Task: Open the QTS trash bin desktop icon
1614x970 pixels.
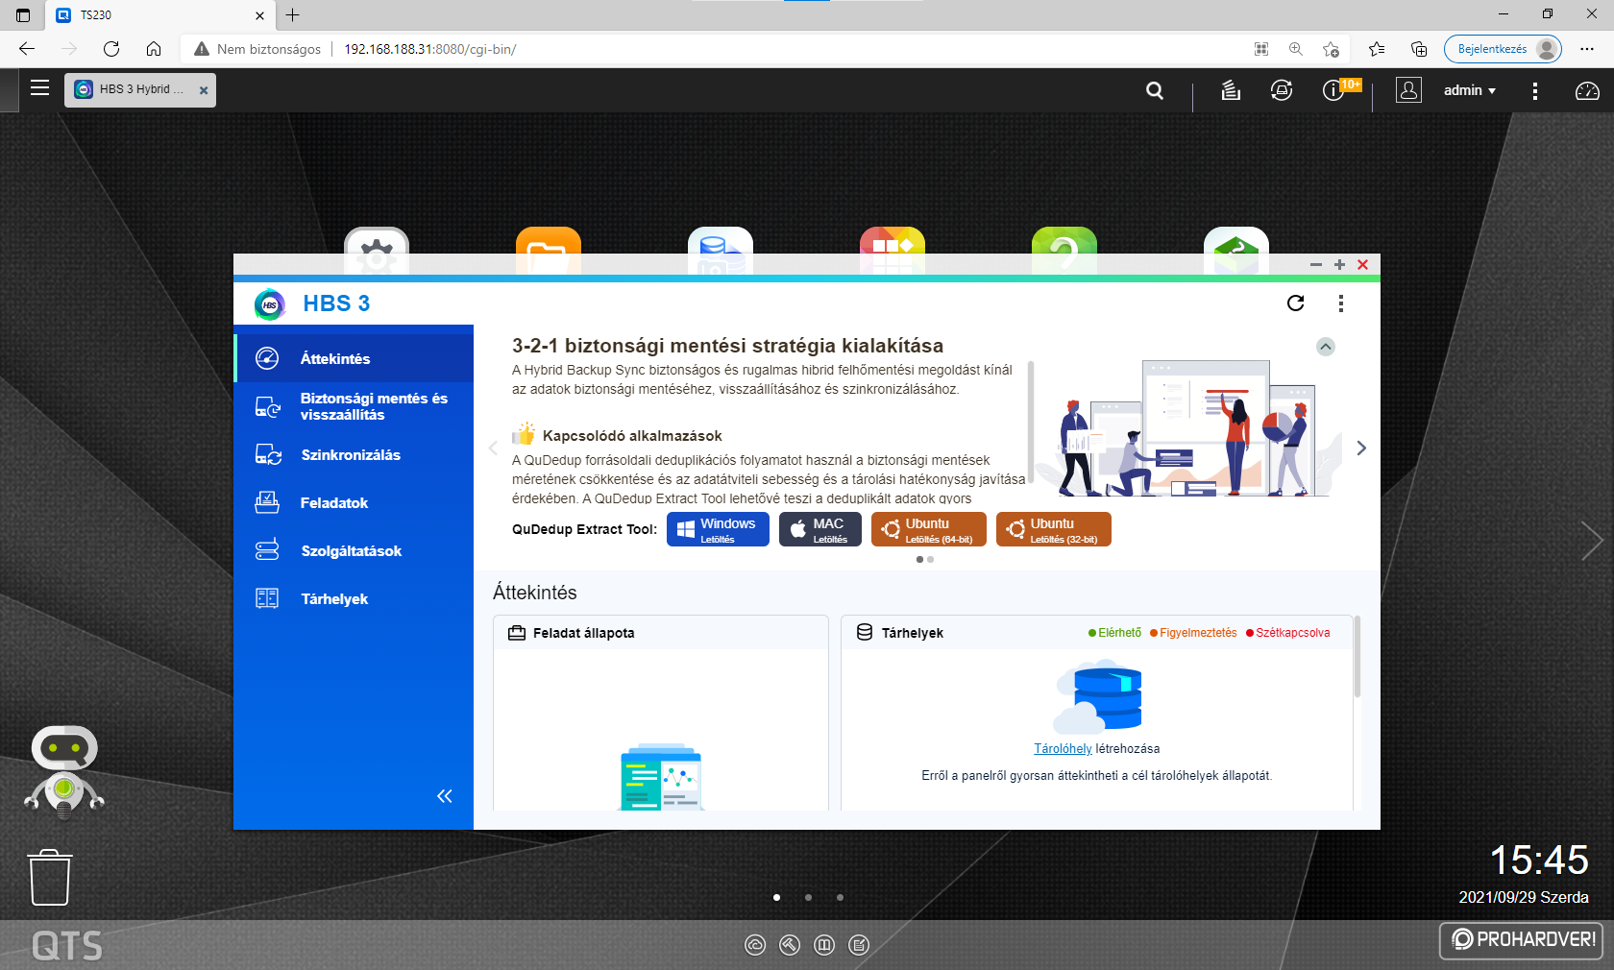Action: coord(50,877)
